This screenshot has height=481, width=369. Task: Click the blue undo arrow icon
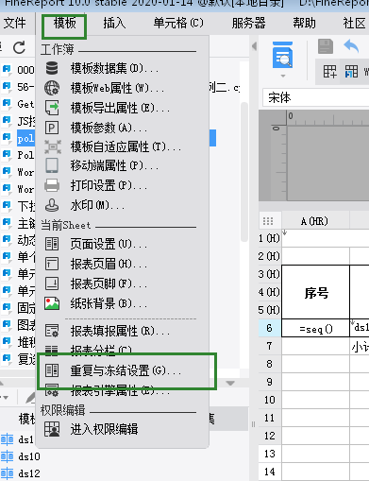click(351, 46)
